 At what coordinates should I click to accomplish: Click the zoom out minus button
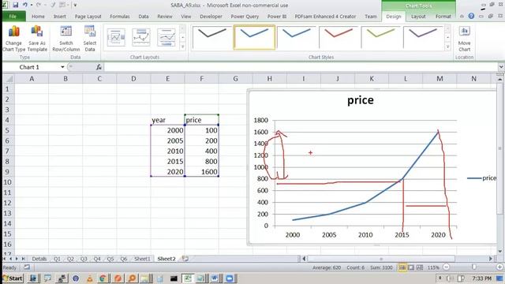pyautogui.click(x=446, y=267)
